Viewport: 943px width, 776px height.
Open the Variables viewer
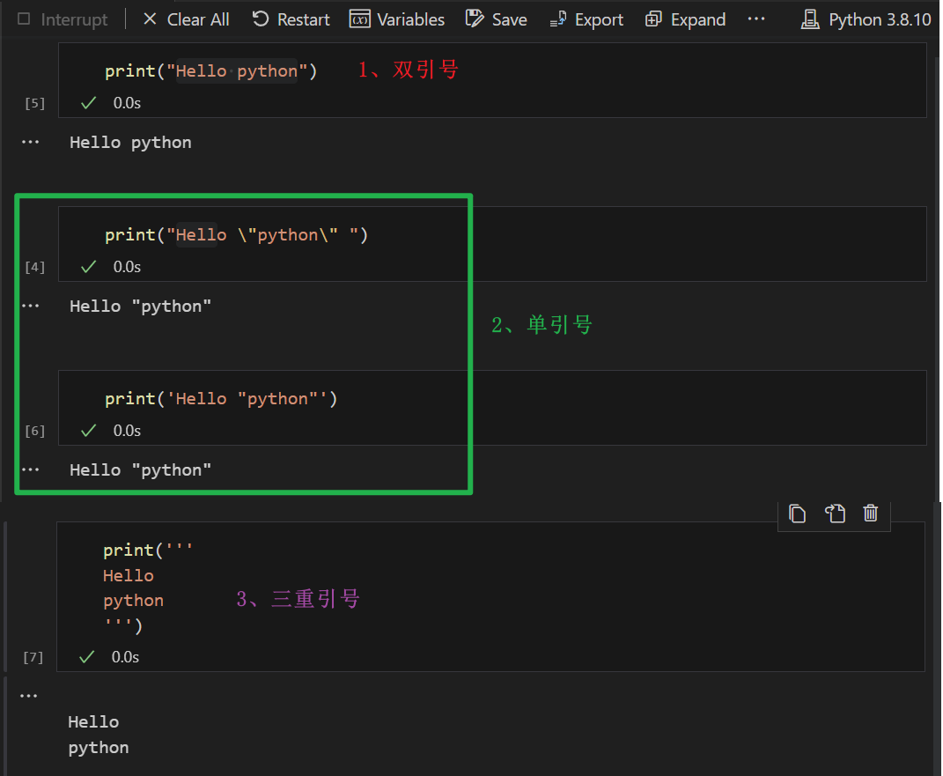pyautogui.click(x=397, y=19)
